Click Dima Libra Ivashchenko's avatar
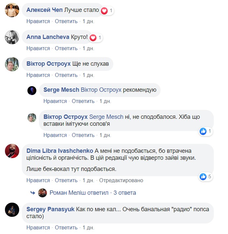 click(x=12, y=151)
